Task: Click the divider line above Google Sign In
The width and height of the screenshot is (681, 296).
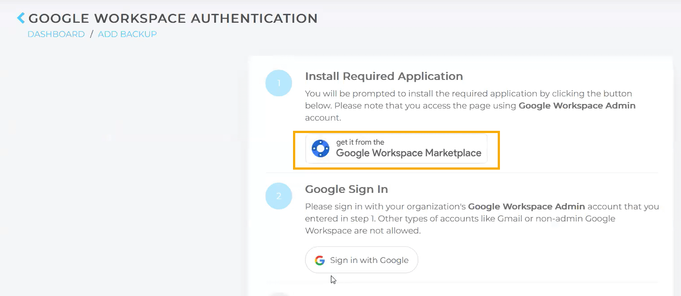Action: [x=462, y=172]
